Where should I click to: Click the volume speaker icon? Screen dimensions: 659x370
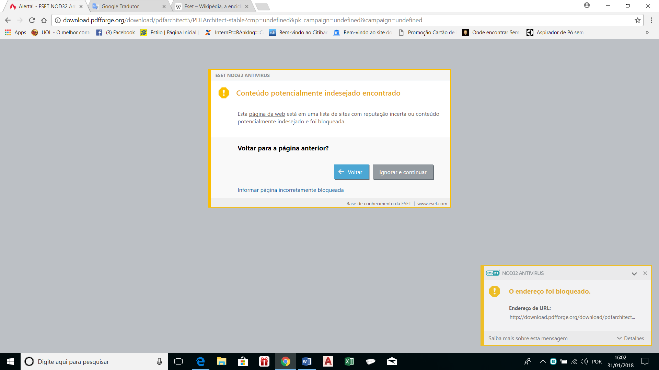click(584, 361)
